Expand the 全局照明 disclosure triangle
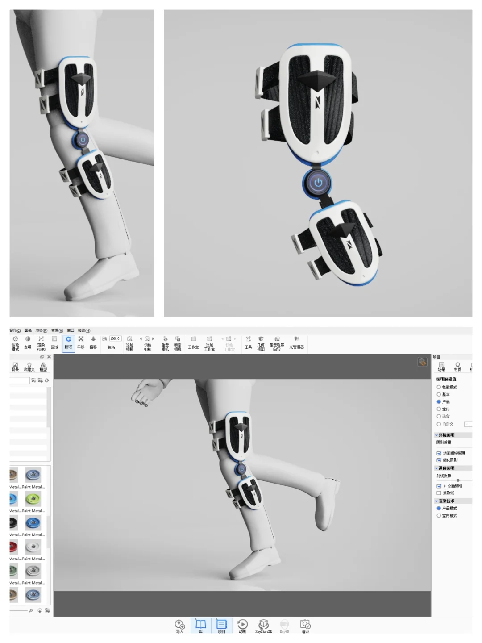Viewport: 482px width, 643px height. (x=445, y=486)
